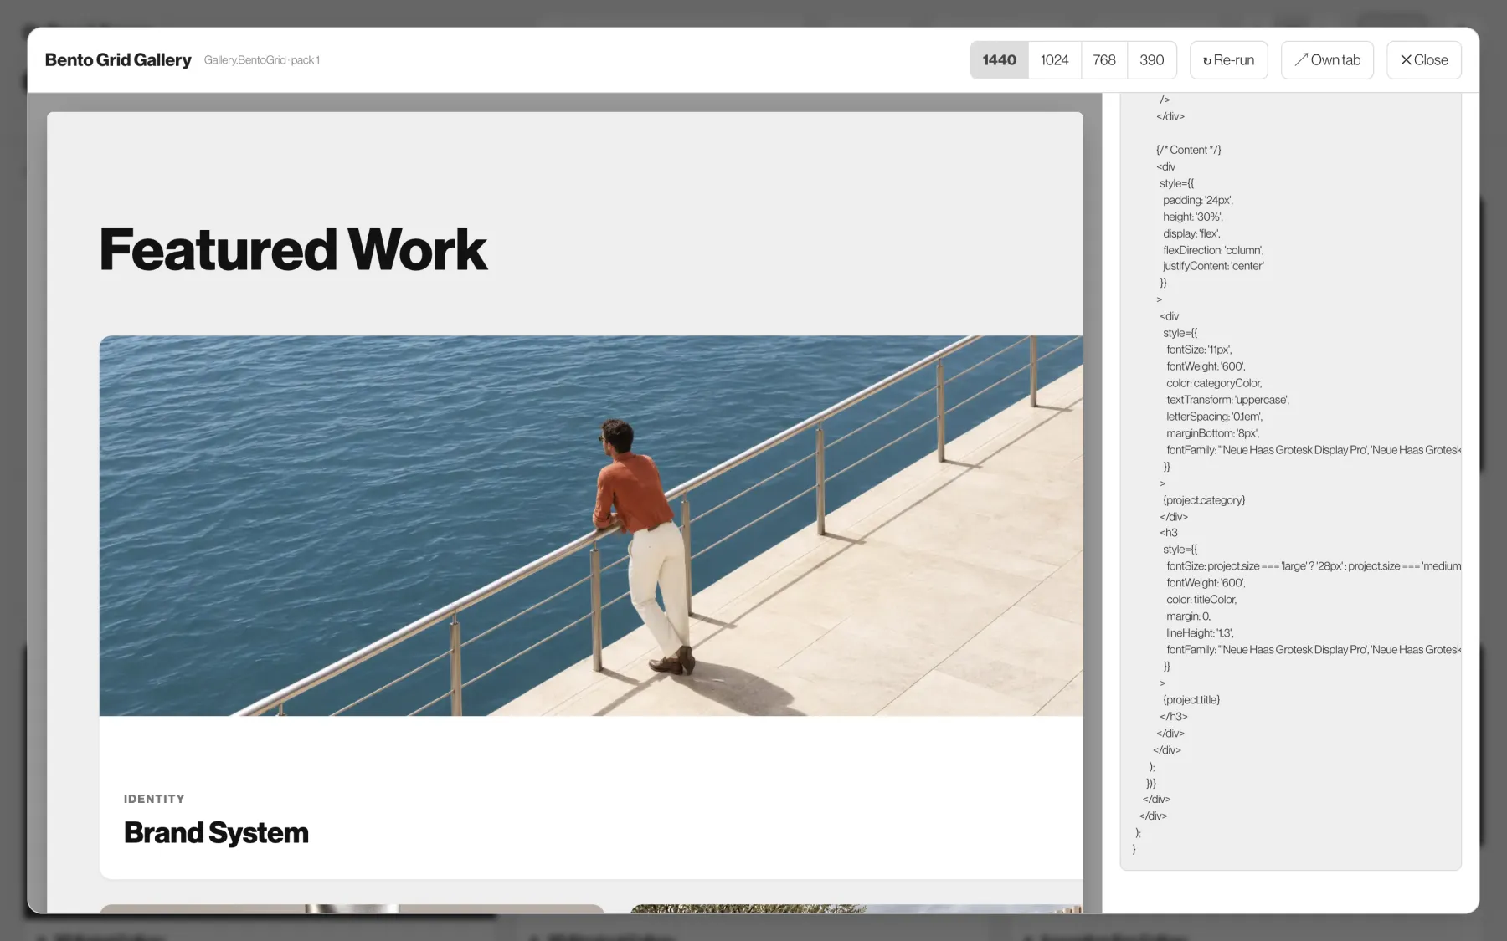Click the Gallery.BentoGrid pack 1 label
This screenshot has height=941, width=1507.
coord(262,60)
